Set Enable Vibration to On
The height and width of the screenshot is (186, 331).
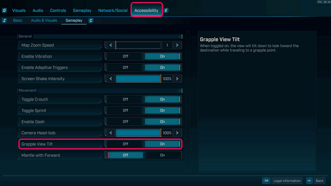point(162,56)
